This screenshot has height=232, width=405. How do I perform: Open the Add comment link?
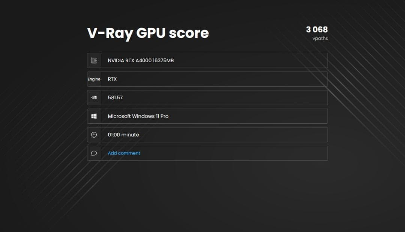point(124,153)
